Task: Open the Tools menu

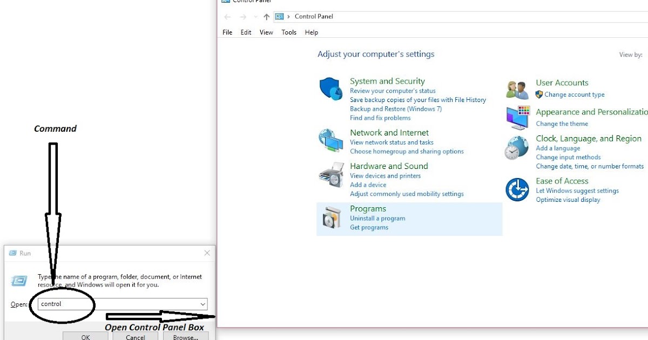Action: point(289,32)
